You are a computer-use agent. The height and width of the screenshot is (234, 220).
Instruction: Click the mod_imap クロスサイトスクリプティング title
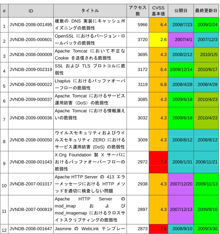[90, 209]
